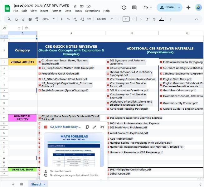Image resolution: width=204 pixels, height=187 pixels.
Task: Search the menus magnifier icon
Action: [x=9, y=19]
